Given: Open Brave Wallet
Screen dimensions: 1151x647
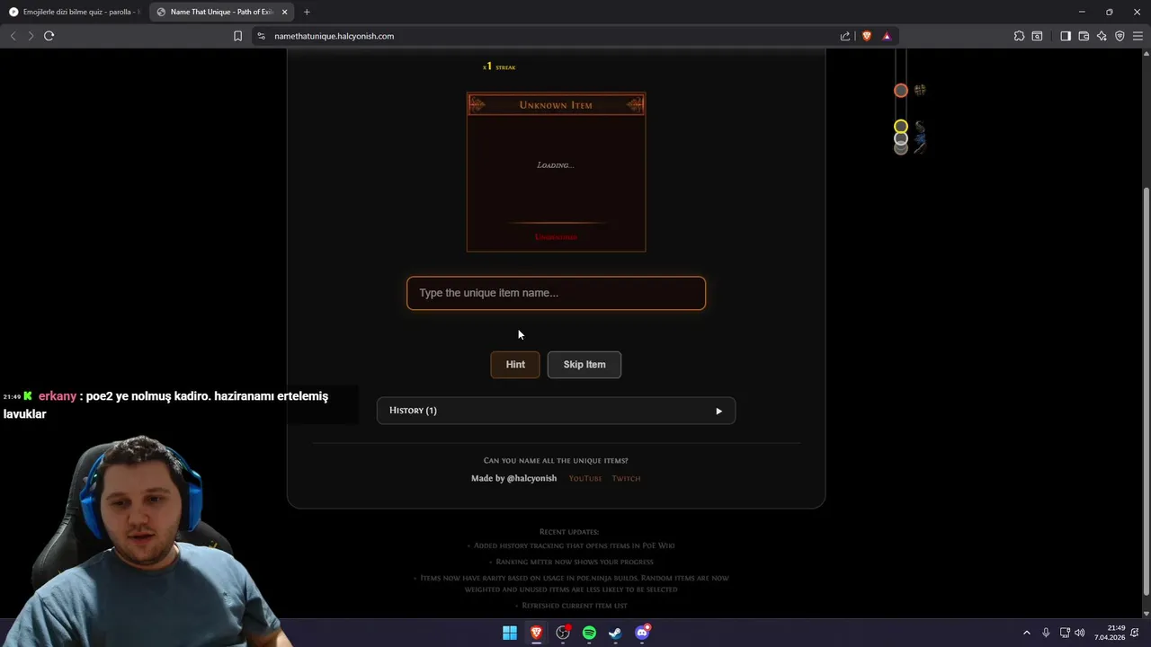Looking at the screenshot, I should coord(1084,36).
